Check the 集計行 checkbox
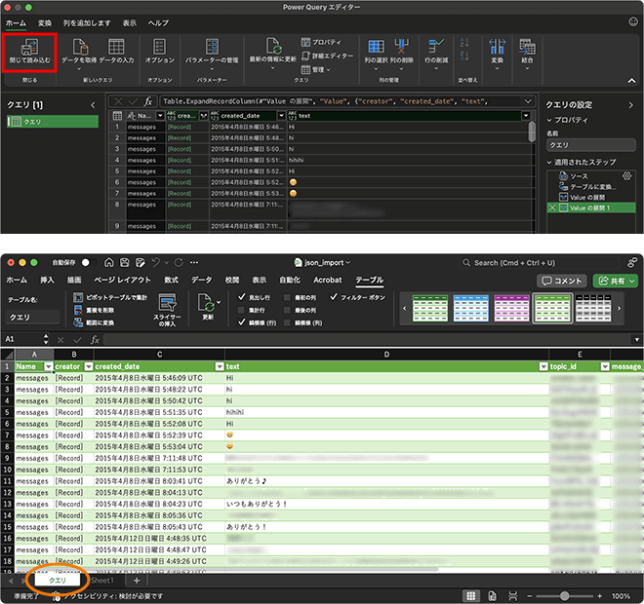644x604 pixels. pos(242,310)
